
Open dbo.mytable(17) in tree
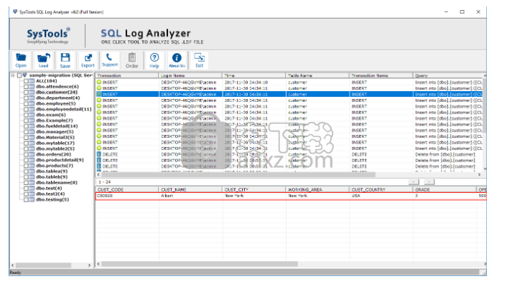(55, 143)
